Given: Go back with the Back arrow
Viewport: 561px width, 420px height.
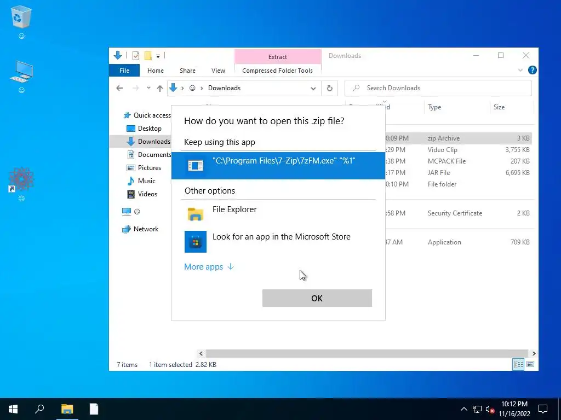Looking at the screenshot, I should (x=119, y=88).
